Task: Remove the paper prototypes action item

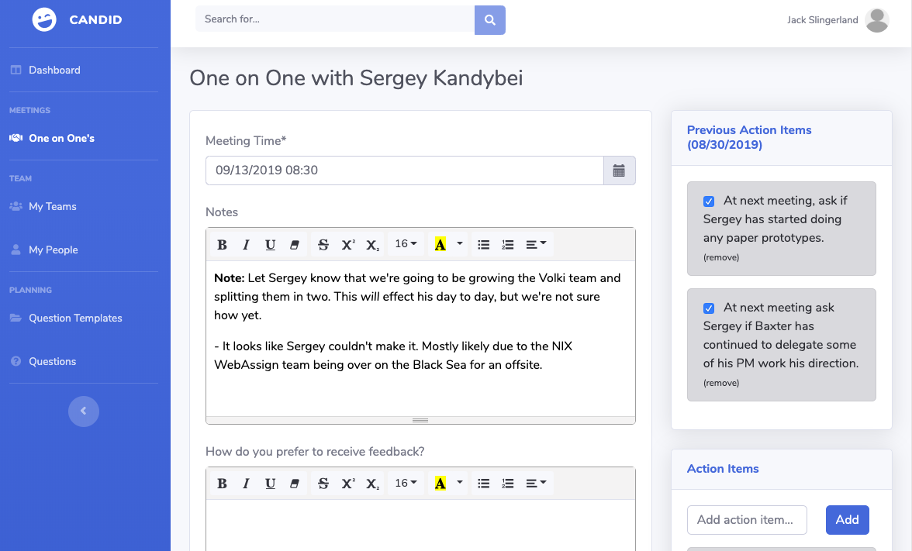Action: (721, 257)
